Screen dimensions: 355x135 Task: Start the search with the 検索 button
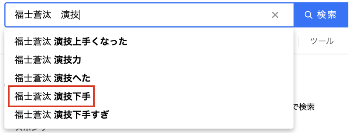click(x=321, y=15)
